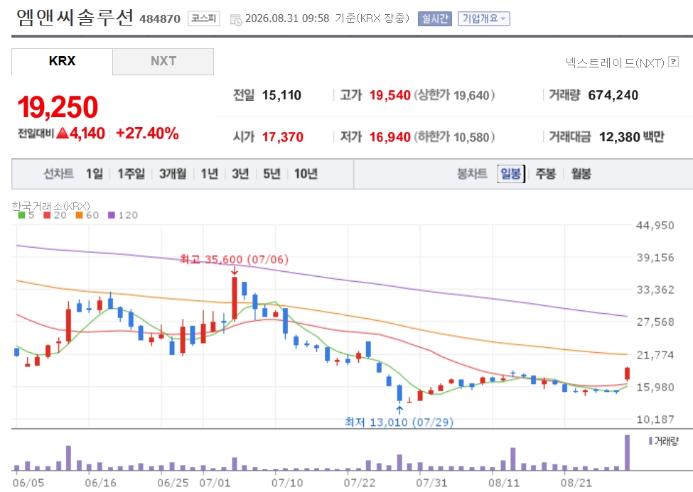693x492 pixels.
Task: Select the 월봉 monthly candle option
Action: [581, 173]
